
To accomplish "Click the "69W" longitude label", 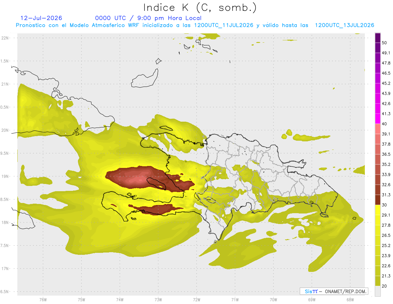I will coord(311,300).
